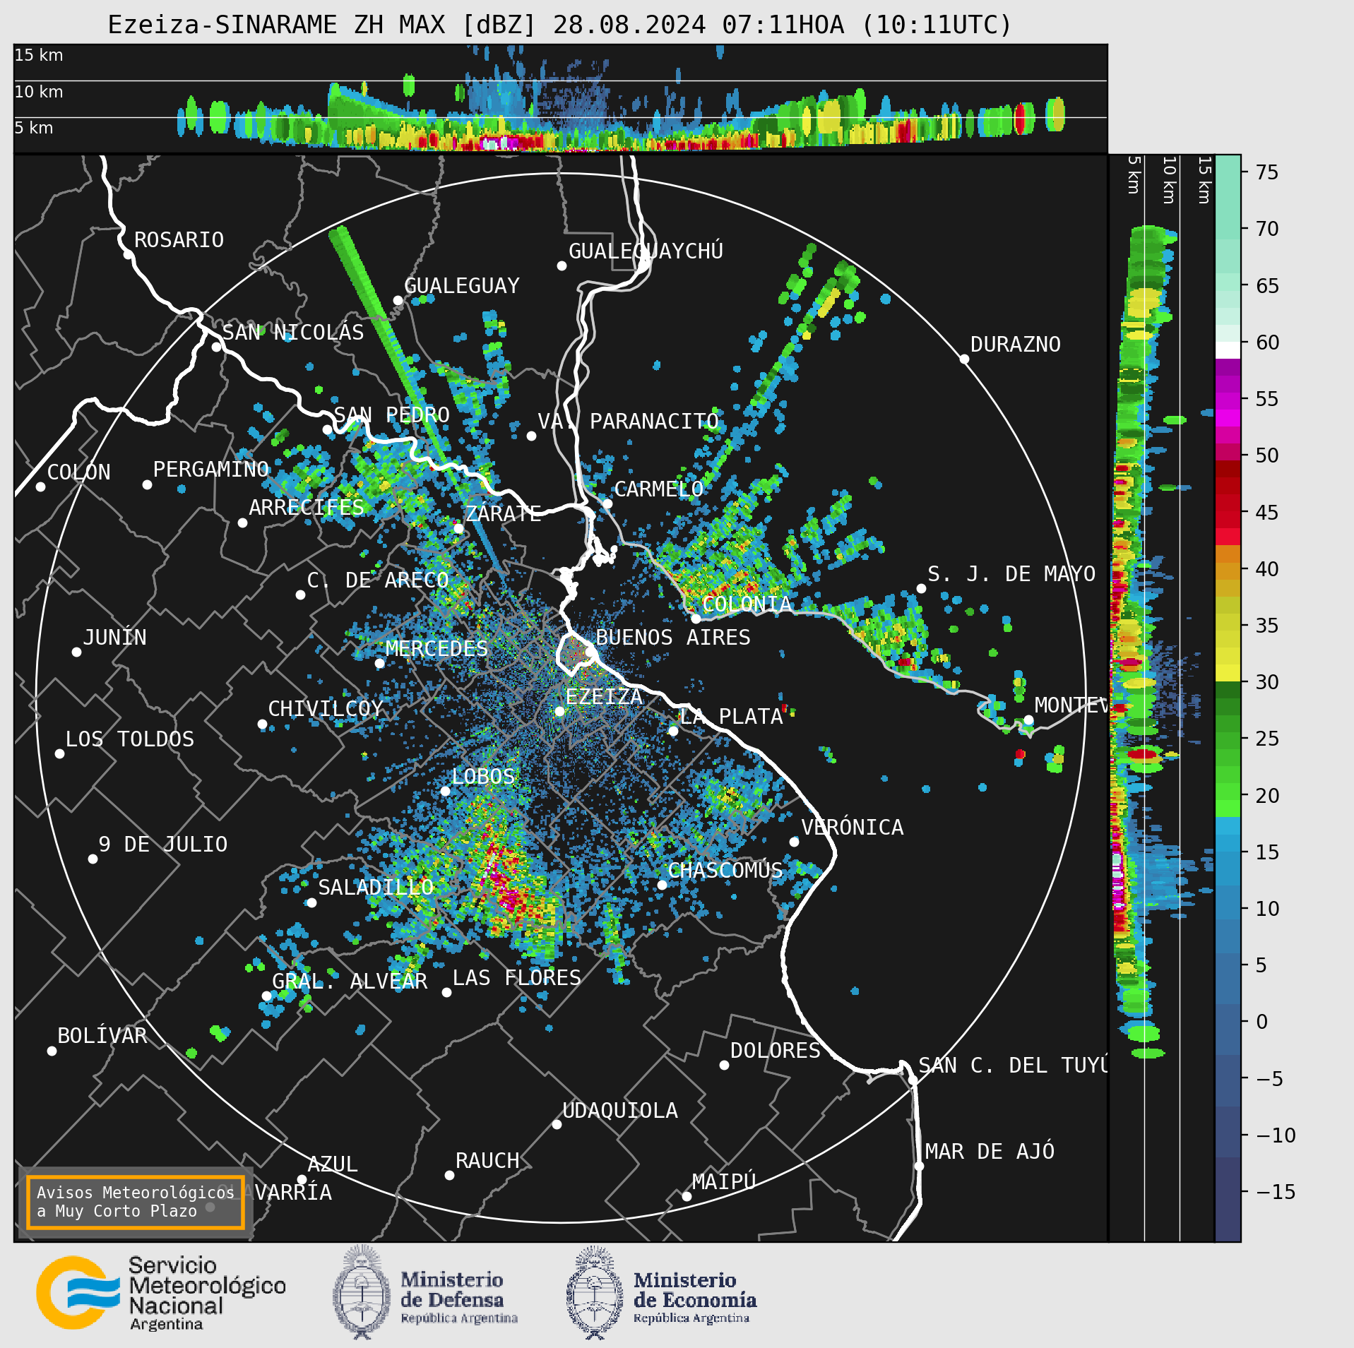Viewport: 1354px width, 1348px height.
Task: Click the DOLORES city label
Action: 775,1050
